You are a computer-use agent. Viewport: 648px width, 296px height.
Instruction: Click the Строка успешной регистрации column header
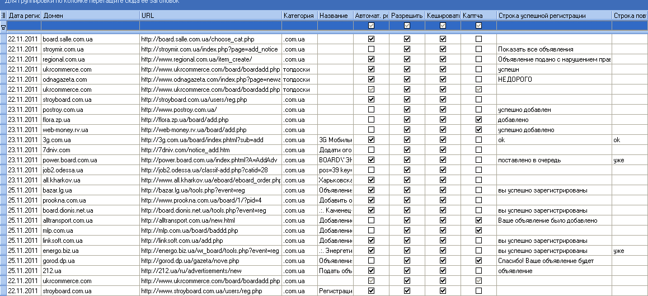coord(554,16)
